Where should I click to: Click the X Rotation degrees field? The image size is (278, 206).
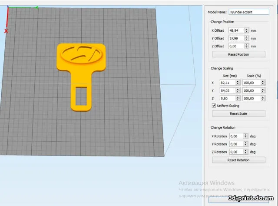tap(236, 136)
